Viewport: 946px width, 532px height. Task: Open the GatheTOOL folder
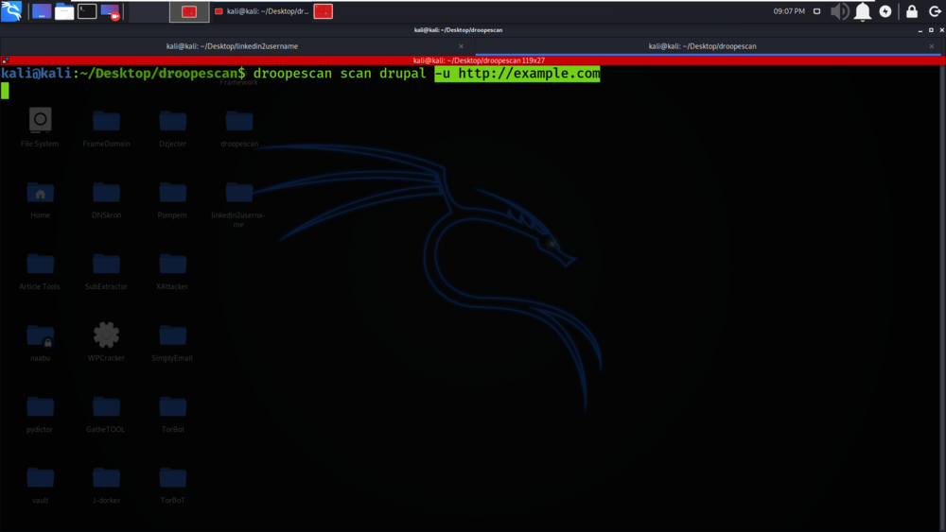click(x=106, y=413)
